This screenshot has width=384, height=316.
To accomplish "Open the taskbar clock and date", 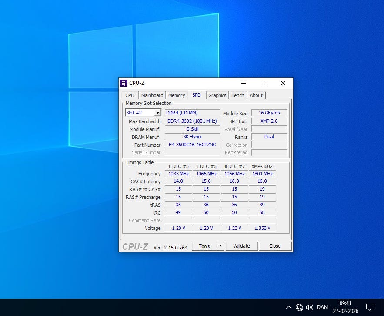I will [345, 307].
